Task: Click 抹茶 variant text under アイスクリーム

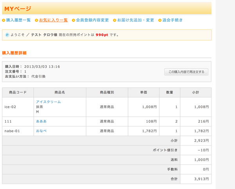Action: point(40,107)
